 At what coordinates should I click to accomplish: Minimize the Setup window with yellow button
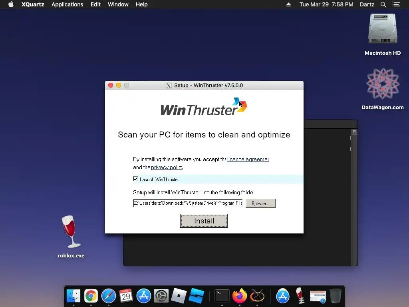click(118, 86)
